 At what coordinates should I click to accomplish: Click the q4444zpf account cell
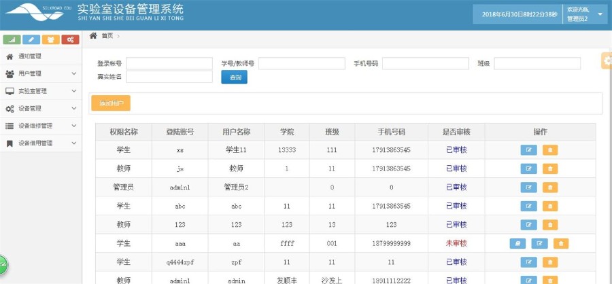(180, 262)
